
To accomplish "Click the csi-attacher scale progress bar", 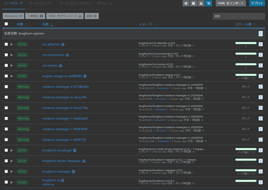I will (x=246, y=43).
